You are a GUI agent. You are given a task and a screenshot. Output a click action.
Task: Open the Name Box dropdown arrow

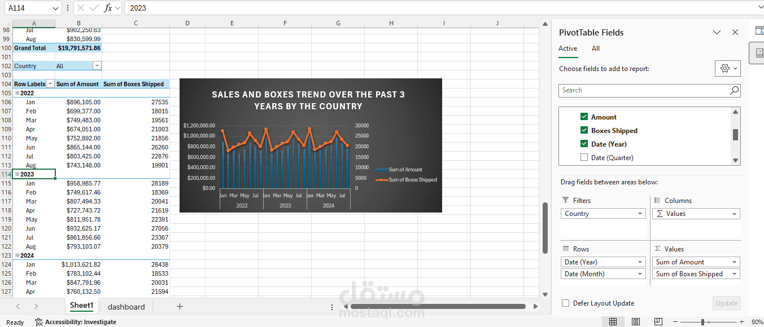pyautogui.click(x=55, y=8)
